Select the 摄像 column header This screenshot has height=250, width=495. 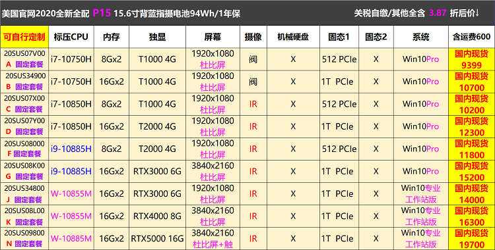pyautogui.click(x=253, y=37)
